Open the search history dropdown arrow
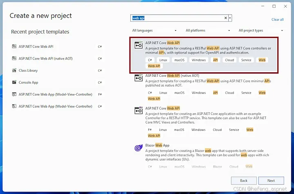The height and width of the screenshot is (194, 294). coord(230,18)
